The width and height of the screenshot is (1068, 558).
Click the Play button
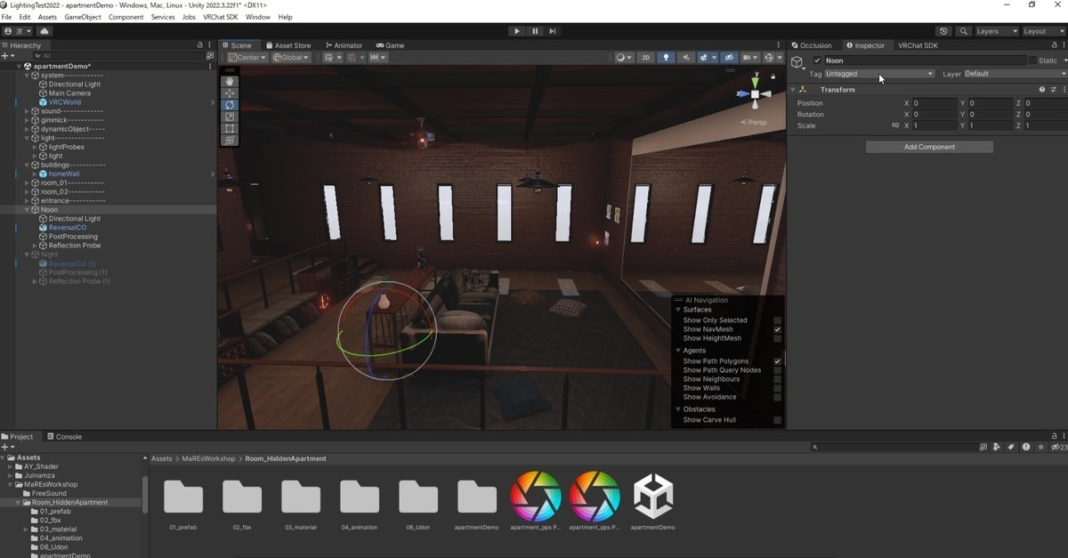tap(517, 31)
